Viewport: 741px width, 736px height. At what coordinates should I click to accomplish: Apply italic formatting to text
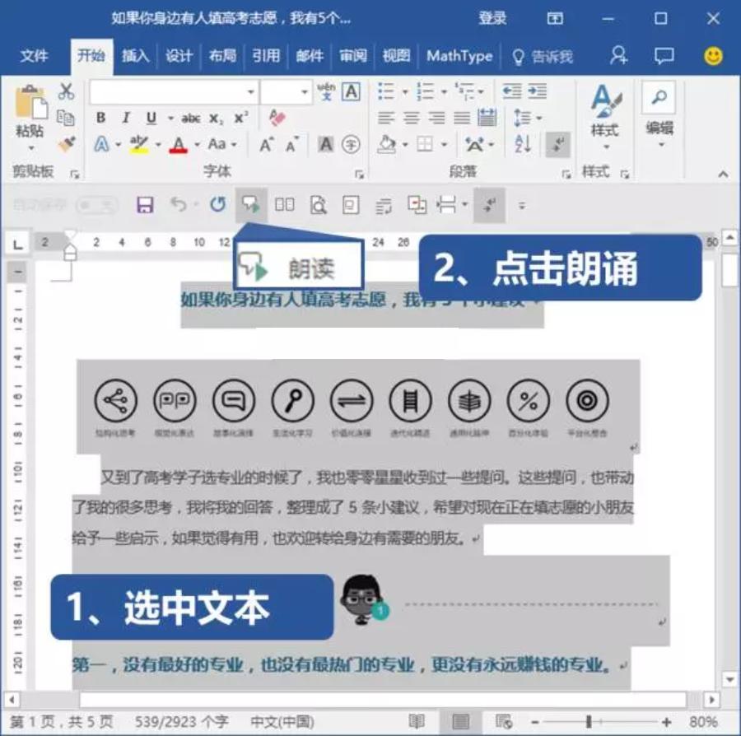click(x=127, y=117)
